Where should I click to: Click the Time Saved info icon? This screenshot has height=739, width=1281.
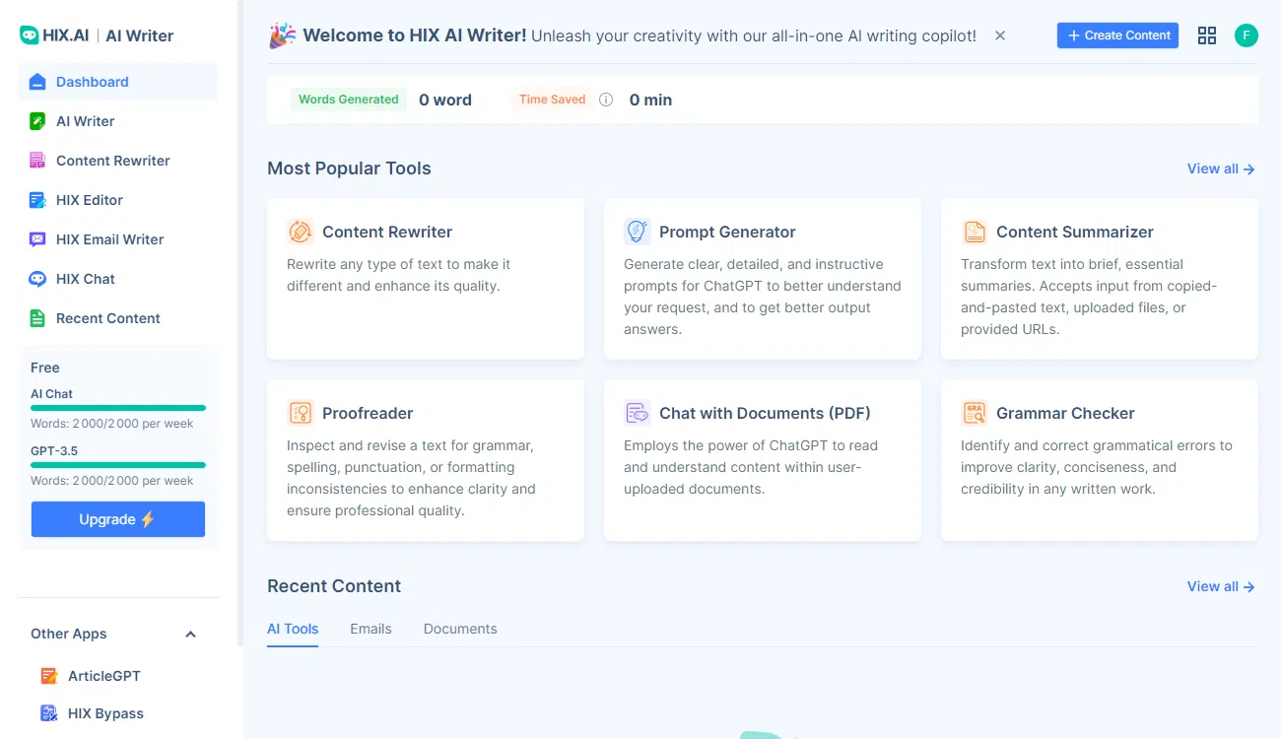(x=606, y=100)
